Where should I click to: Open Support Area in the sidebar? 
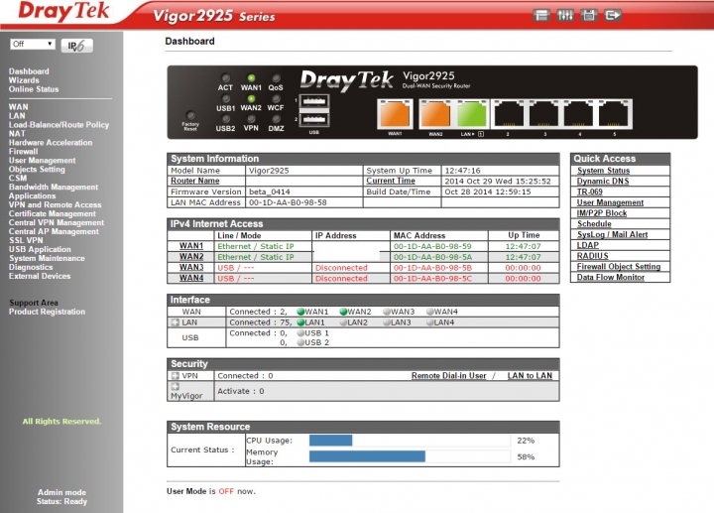(34, 303)
